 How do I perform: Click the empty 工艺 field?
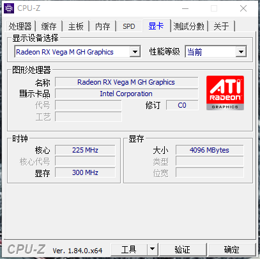pos(88,117)
